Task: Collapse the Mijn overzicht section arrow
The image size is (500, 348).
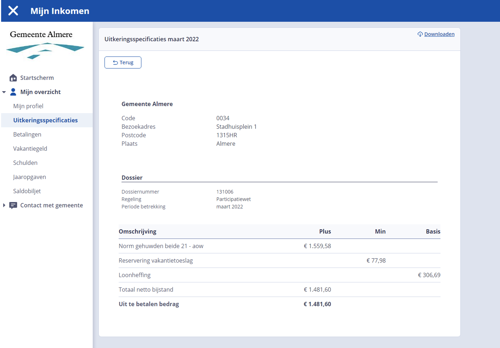Action: (4, 92)
